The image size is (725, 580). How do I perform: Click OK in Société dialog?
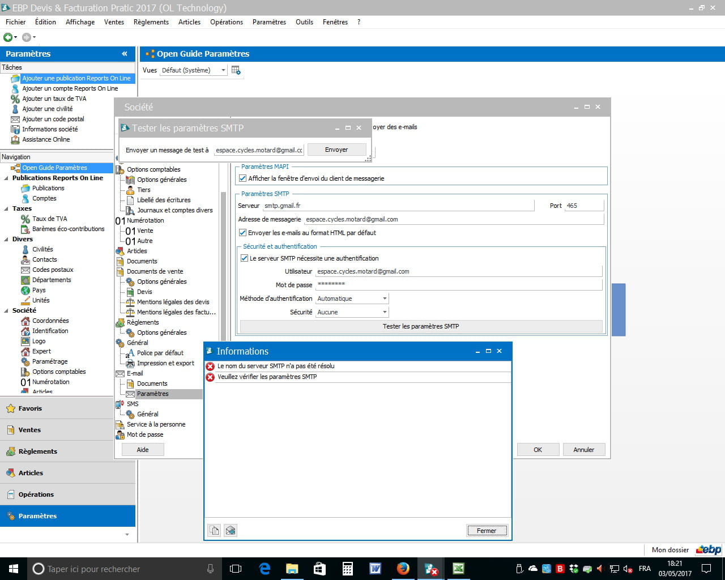click(x=538, y=450)
